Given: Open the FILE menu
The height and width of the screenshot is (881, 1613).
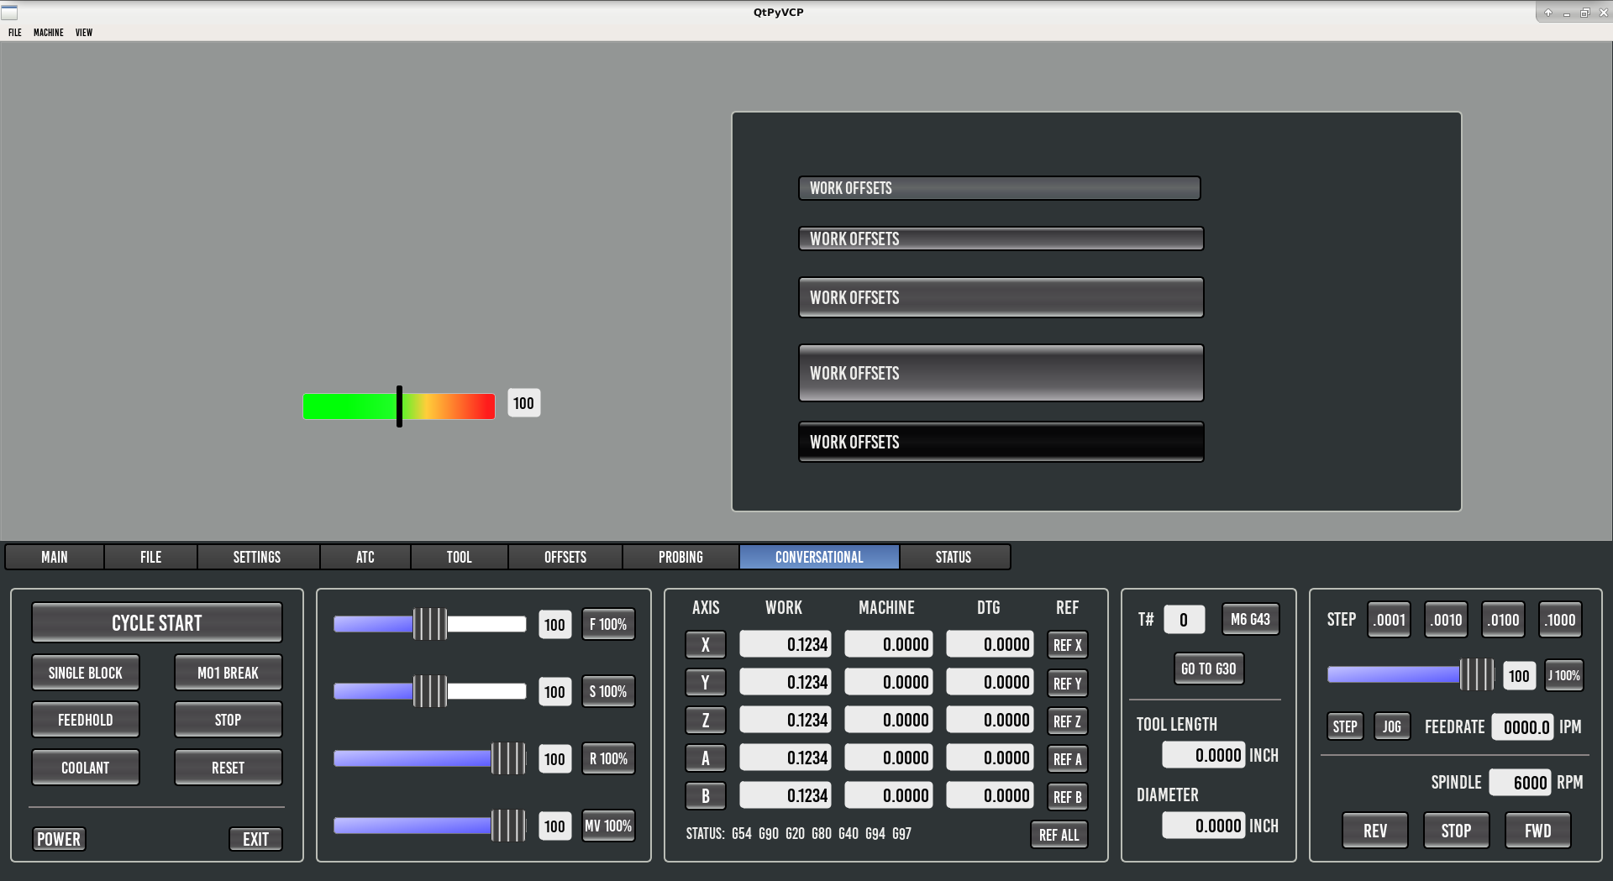Looking at the screenshot, I should coord(15,33).
